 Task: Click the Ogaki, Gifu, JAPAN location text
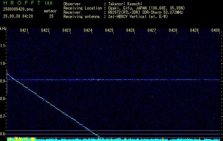coord(146,8)
